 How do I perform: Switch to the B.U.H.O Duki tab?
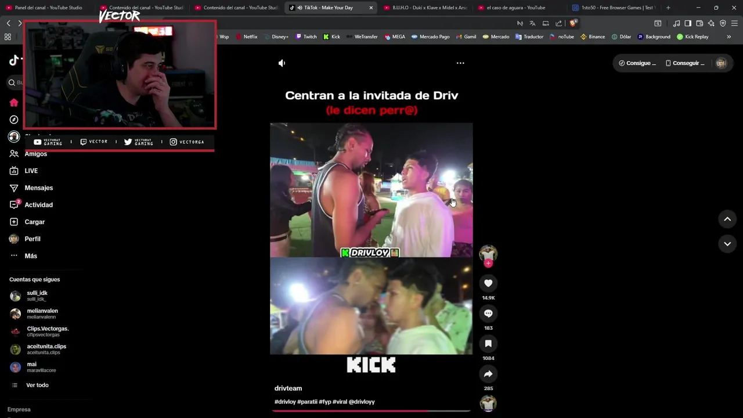pyautogui.click(x=425, y=8)
